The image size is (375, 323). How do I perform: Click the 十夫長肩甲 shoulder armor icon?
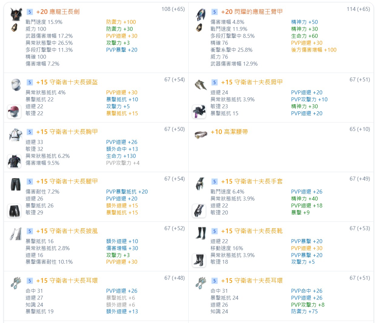coord(201,85)
